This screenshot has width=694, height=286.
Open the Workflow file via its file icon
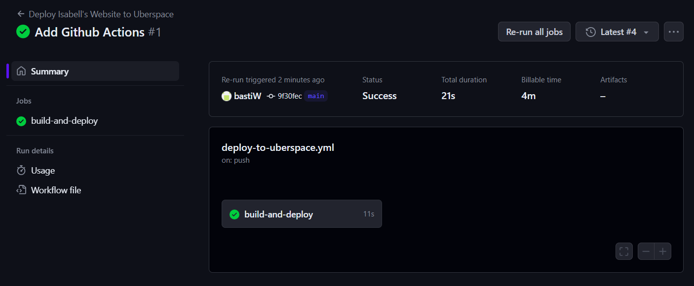[x=21, y=190]
